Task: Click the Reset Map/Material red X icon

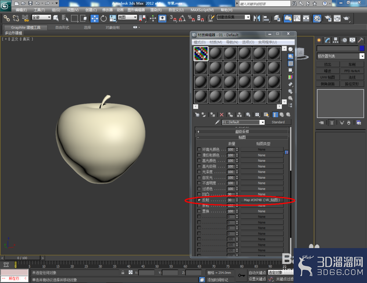Action: [x=221, y=115]
